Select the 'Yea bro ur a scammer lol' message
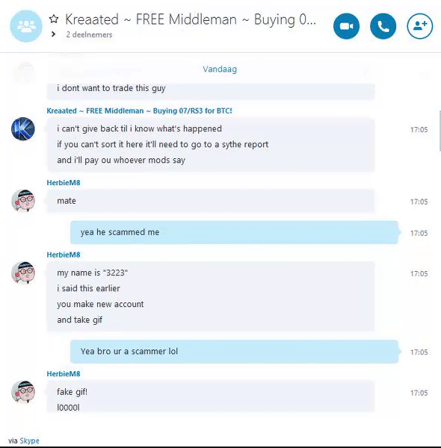This screenshot has width=441, height=448. click(234, 352)
